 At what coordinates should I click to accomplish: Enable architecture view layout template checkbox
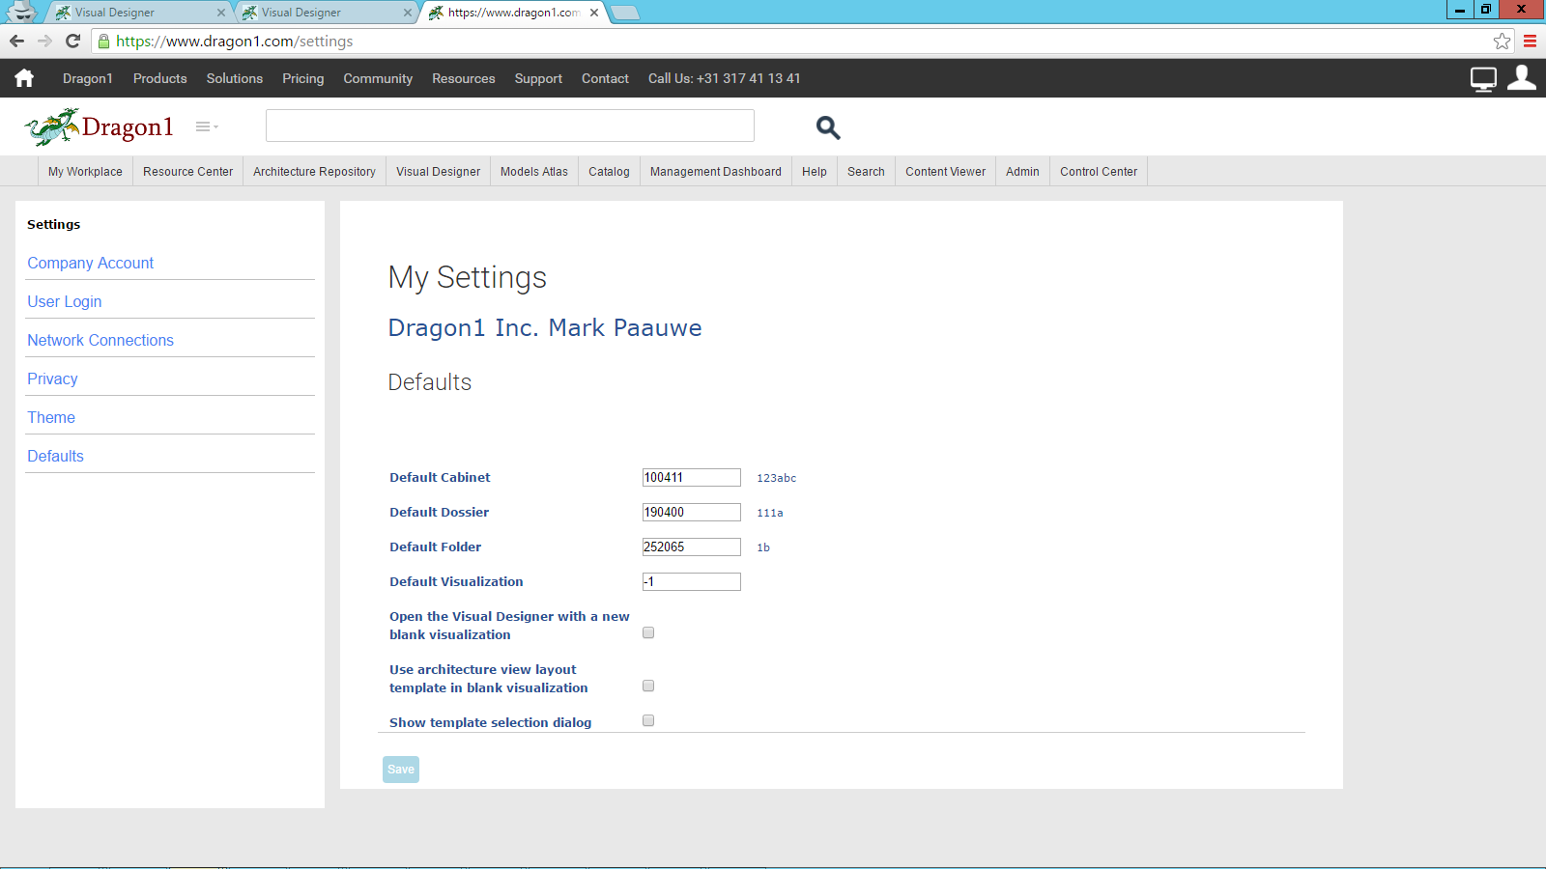point(648,686)
